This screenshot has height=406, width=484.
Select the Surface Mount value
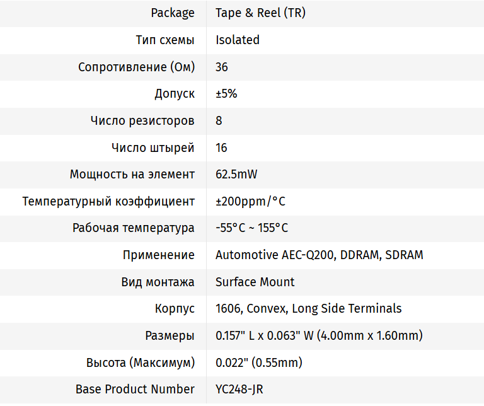coord(255,282)
